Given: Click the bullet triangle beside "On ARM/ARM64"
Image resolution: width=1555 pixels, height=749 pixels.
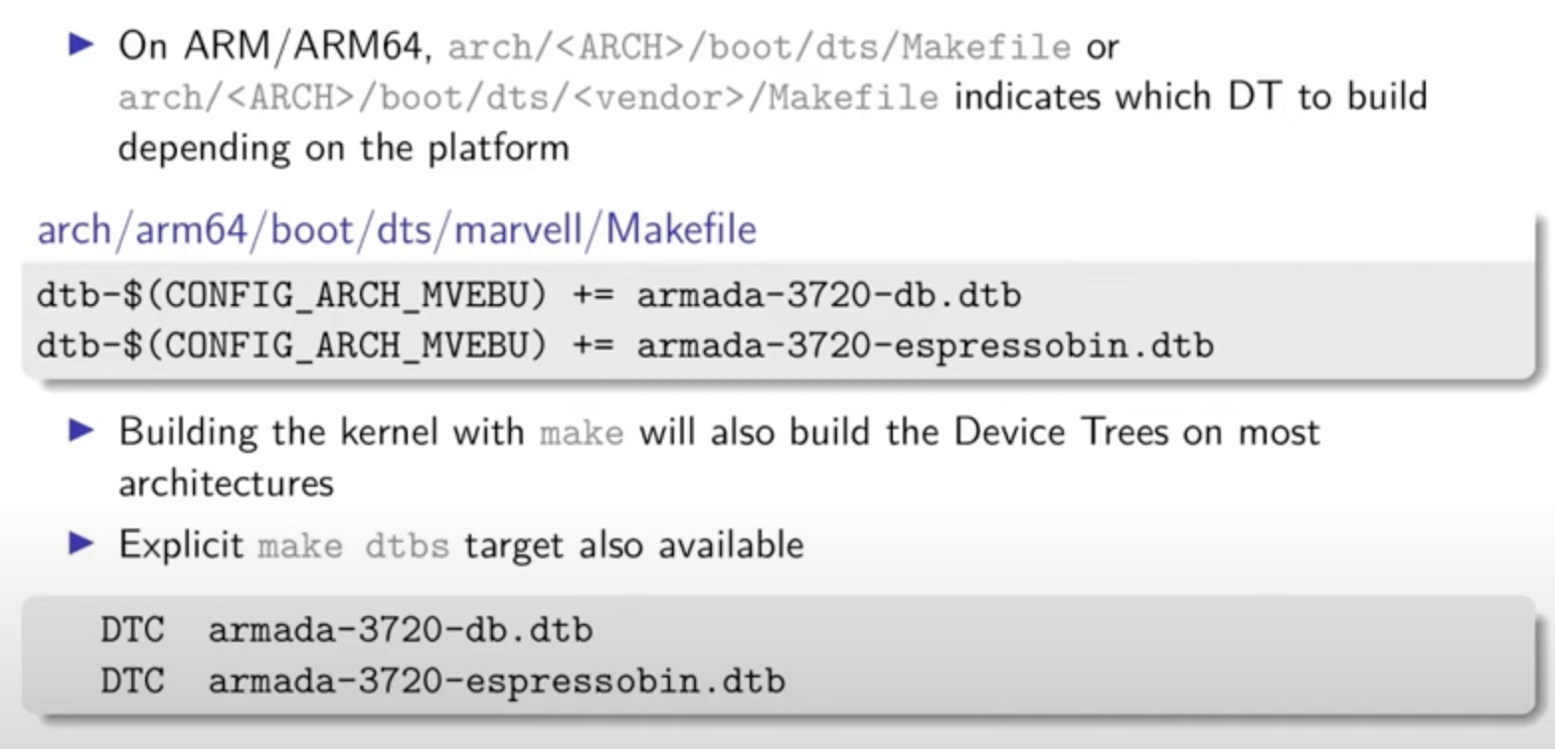Looking at the screenshot, I should coord(82,45).
